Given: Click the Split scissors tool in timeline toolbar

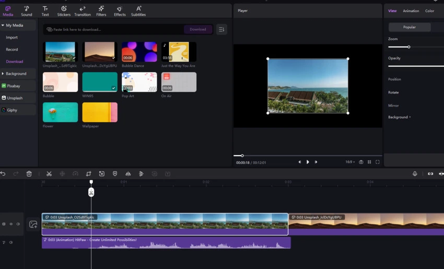Looking at the screenshot, I should (x=49, y=174).
